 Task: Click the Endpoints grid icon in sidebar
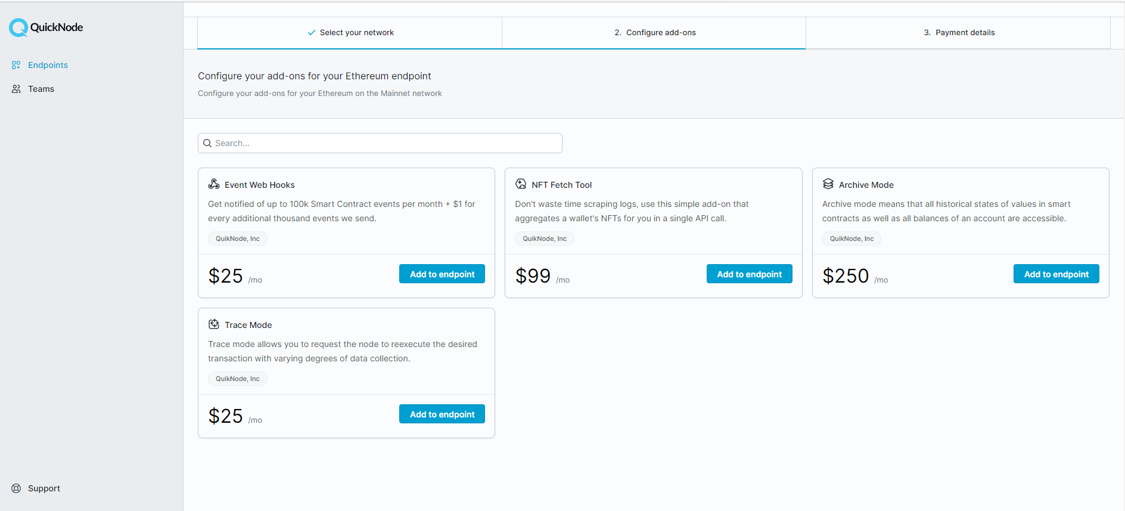16,65
